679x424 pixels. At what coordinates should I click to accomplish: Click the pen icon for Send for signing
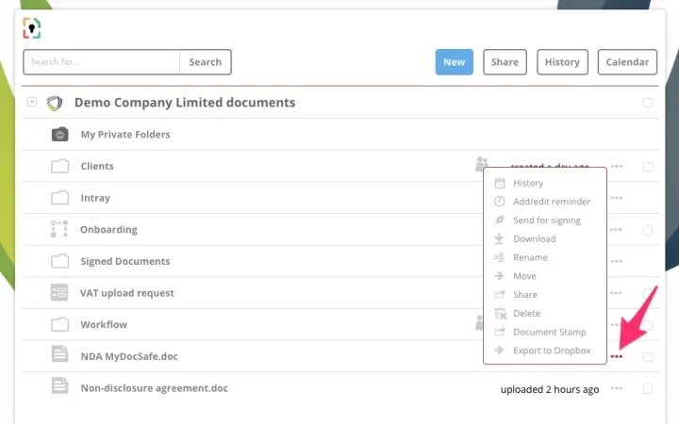point(500,220)
